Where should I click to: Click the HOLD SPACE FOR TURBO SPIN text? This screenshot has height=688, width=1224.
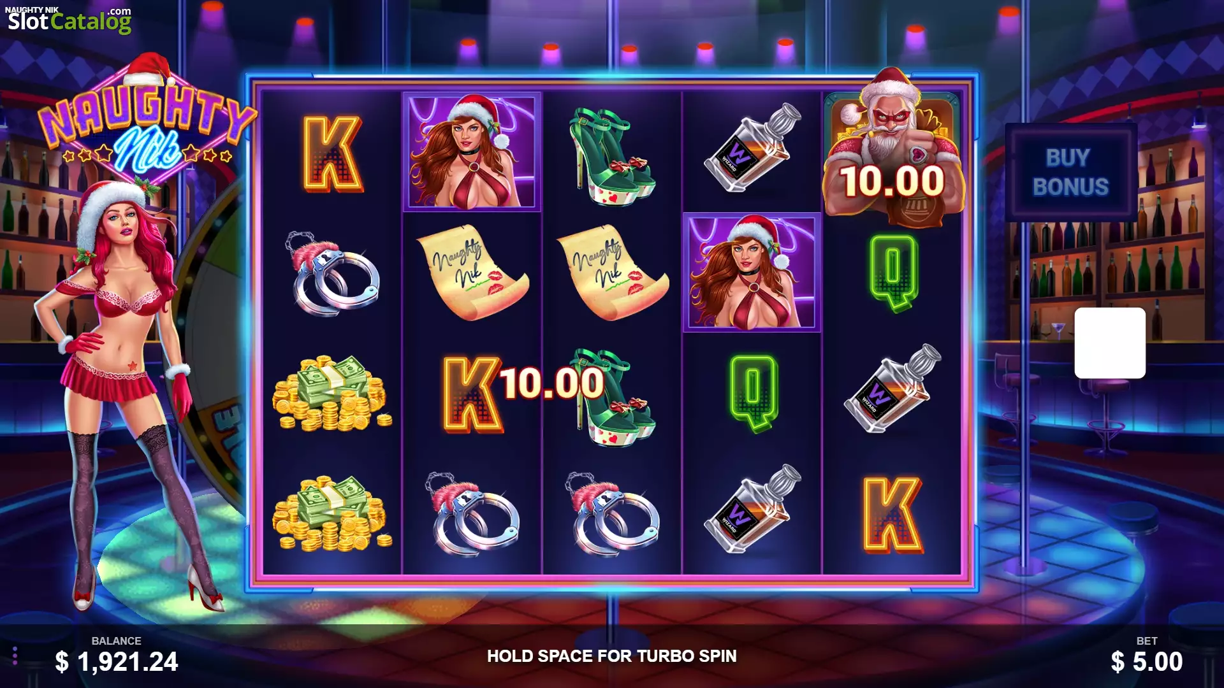[612, 656]
